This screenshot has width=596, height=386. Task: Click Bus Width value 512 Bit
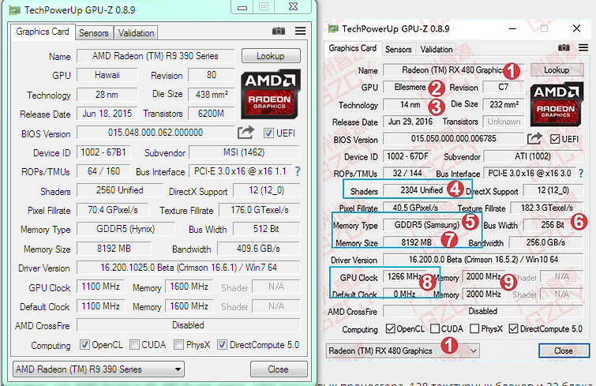[267, 229]
